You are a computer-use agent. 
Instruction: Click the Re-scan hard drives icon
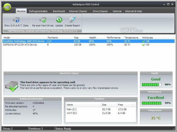pos(43,20)
